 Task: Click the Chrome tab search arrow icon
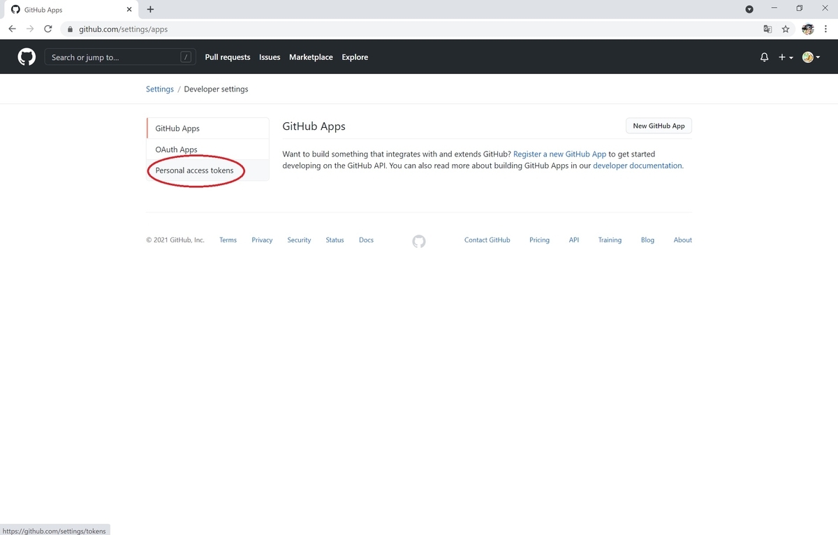pos(749,10)
